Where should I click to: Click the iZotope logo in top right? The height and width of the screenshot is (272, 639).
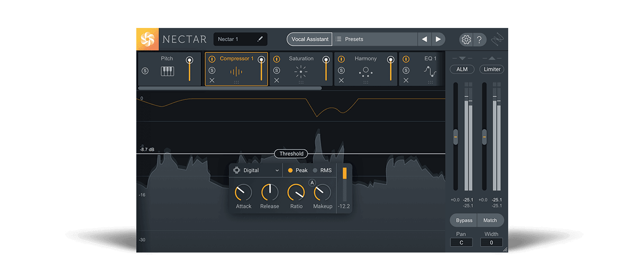point(498,39)
